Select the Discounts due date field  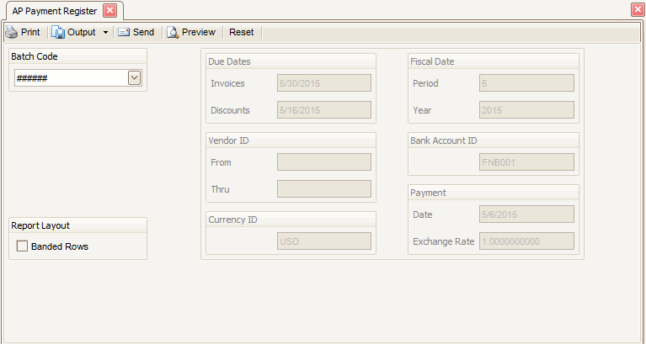[x=323, y=110]
